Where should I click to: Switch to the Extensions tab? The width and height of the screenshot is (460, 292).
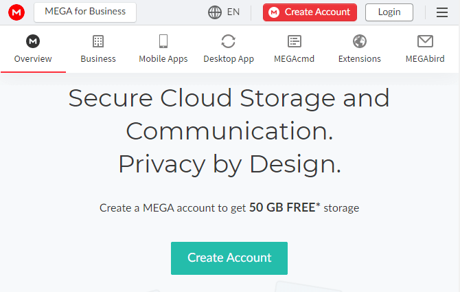click(360, 49)
